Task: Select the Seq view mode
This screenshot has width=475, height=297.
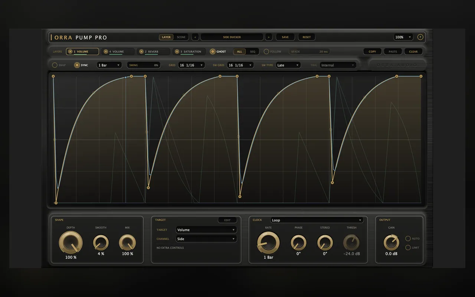Action: (252, 52)
